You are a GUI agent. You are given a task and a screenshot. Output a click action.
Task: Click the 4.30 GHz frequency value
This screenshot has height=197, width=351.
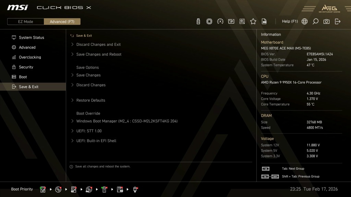click(x=313, y=93)
